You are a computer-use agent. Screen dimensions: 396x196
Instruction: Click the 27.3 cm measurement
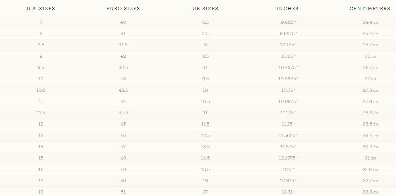tap(370, 90)
